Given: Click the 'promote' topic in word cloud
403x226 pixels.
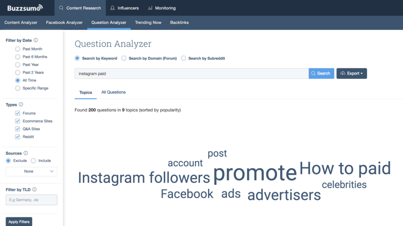Looking at the screenshot, I should point(255,173).
